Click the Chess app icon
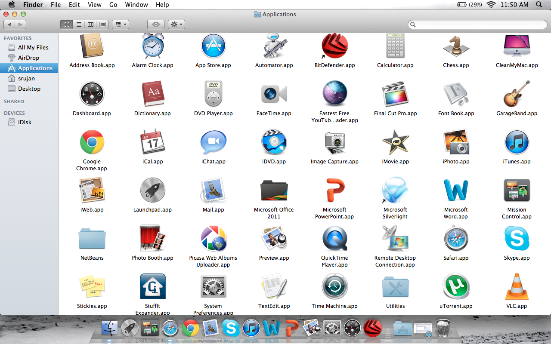The width and height of the screenshot is (551, 344). click(x=456, y=46)
